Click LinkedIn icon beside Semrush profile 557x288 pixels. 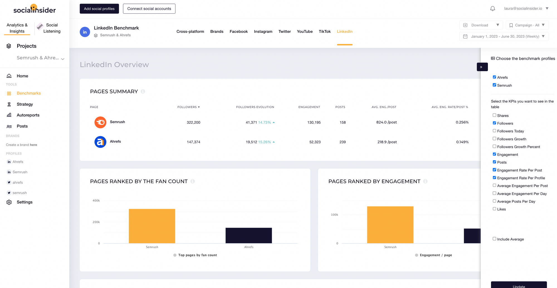click(x=9, y=172)
